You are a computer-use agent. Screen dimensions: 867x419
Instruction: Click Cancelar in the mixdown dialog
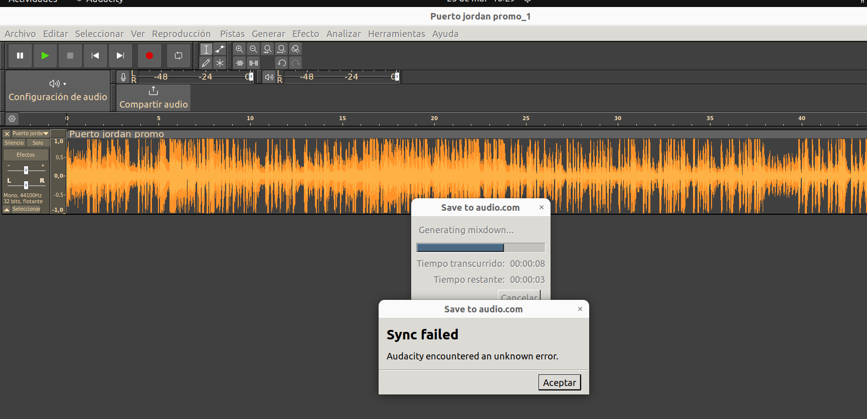(x=519, y=295)
